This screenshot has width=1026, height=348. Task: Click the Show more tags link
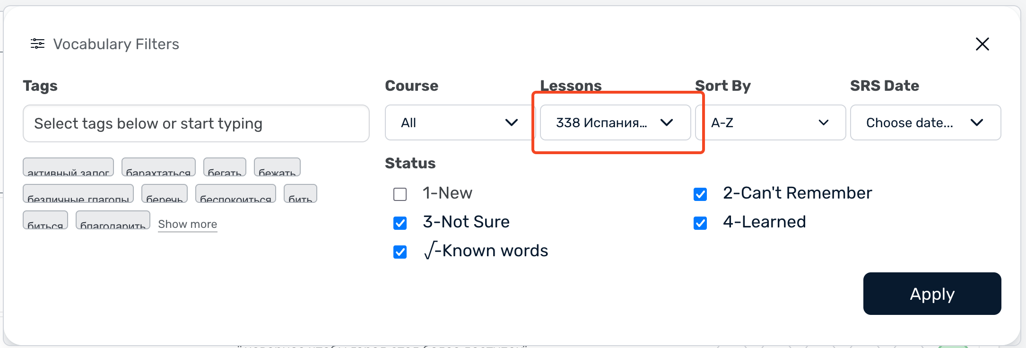[187, 224]
